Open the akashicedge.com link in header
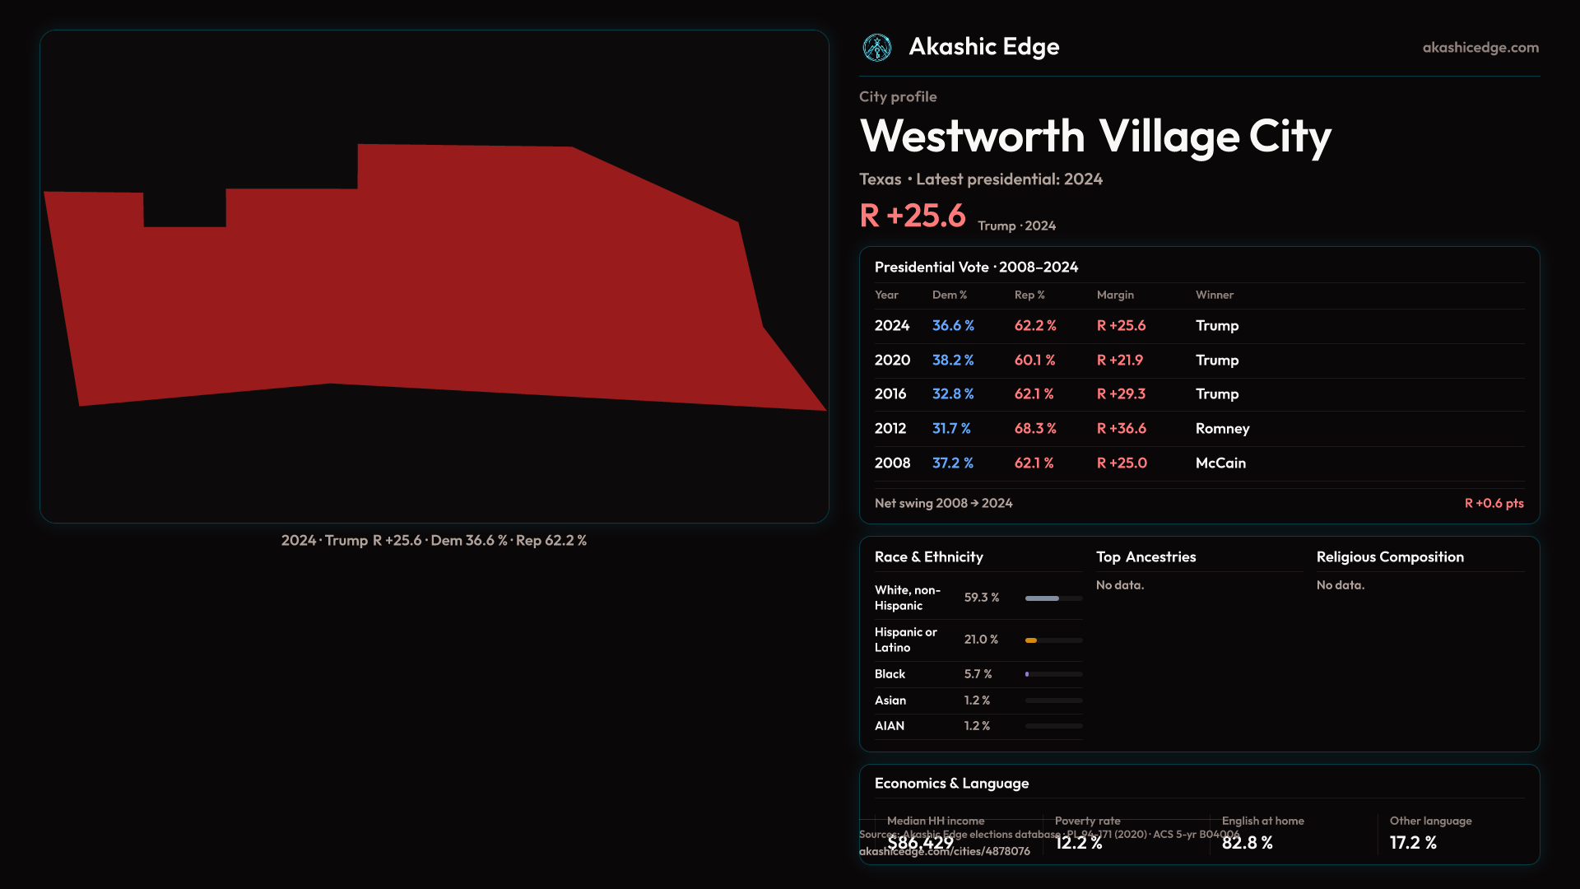 tap(1480, 48)
